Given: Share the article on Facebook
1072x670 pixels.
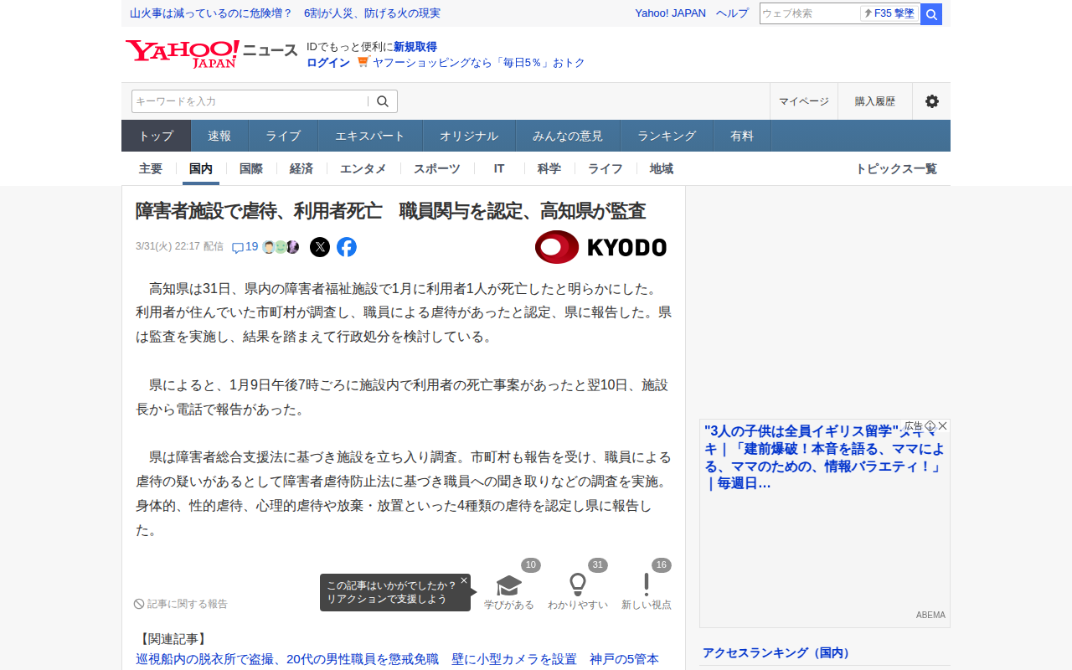Looking at the screenshot, I should point(347,247).
